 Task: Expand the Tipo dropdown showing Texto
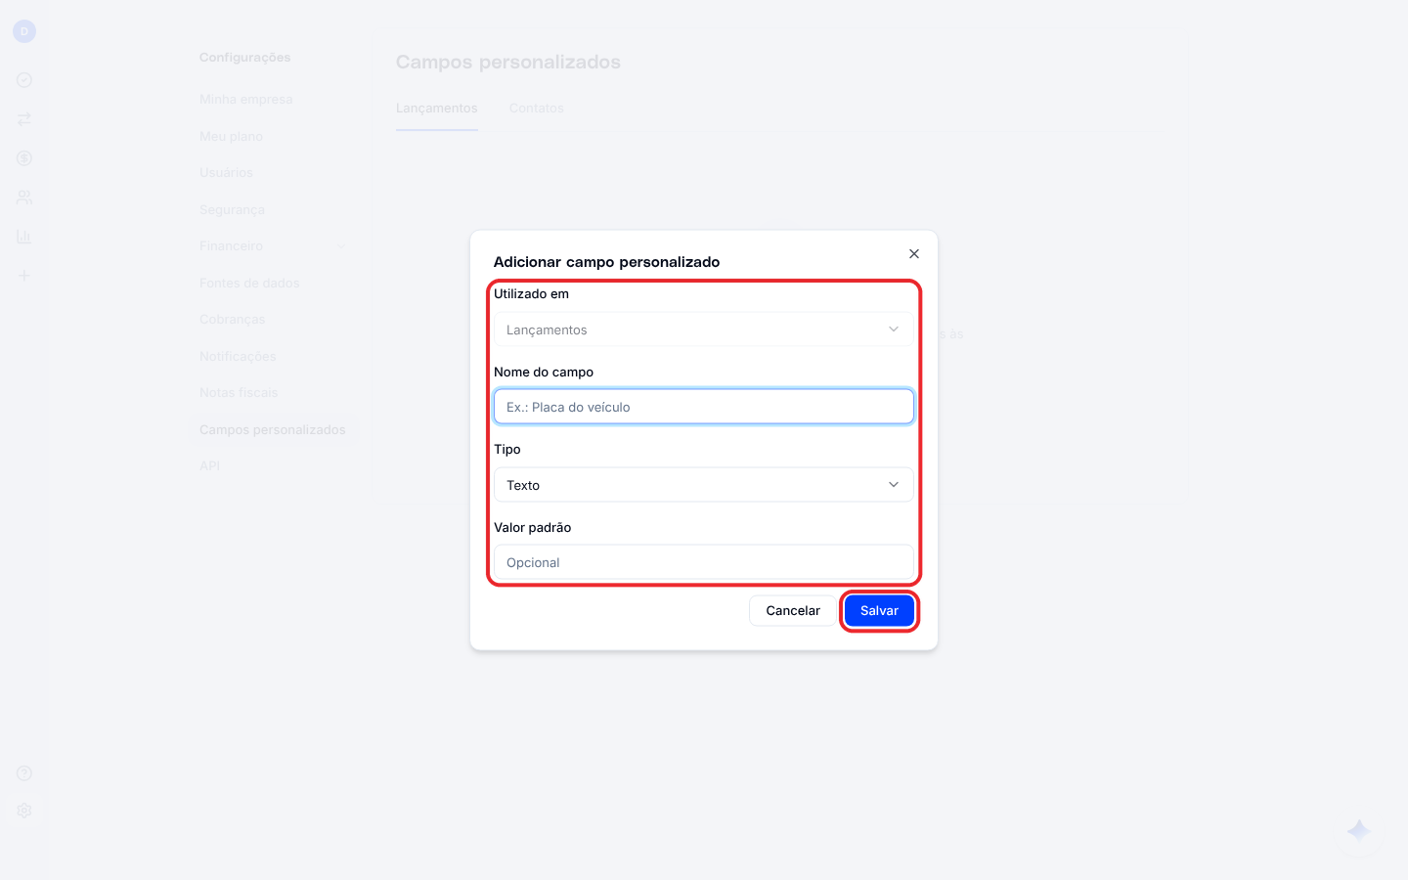coord(704,485)
